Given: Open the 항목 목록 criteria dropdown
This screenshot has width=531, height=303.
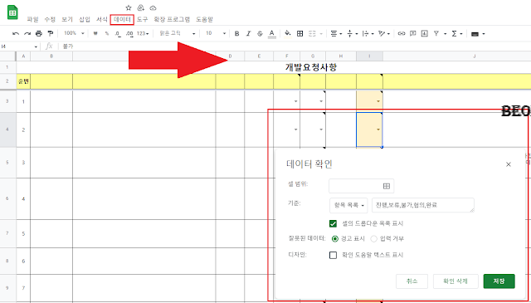Looking at the screenshot, I should [348, 205].
